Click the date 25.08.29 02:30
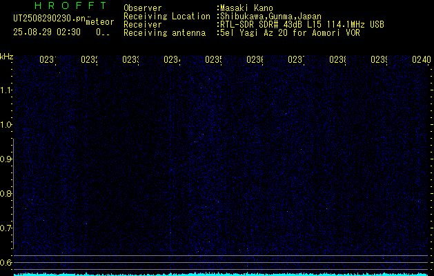434x276 pixels. (47, 32)
